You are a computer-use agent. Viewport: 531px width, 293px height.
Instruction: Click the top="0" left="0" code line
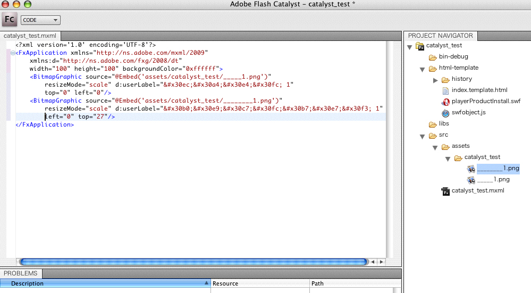[78, 93]
